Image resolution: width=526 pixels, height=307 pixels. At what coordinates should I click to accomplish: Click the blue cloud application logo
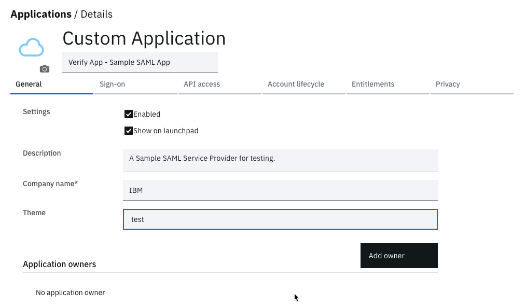pos(31,47)
